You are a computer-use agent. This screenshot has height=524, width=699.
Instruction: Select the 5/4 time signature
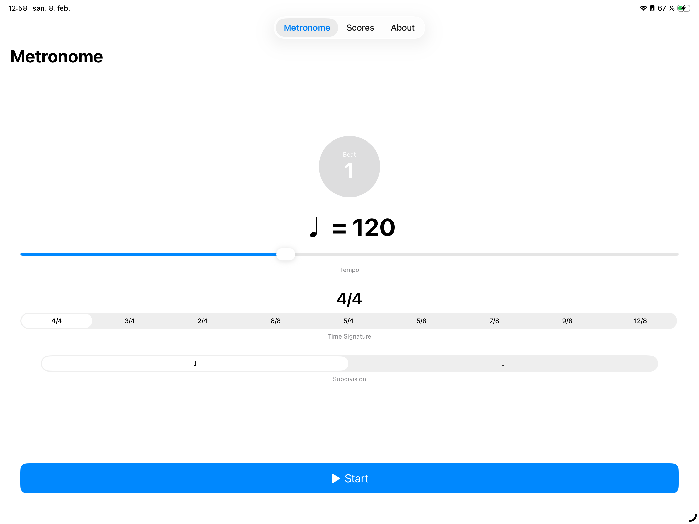(x=348, y=321)
